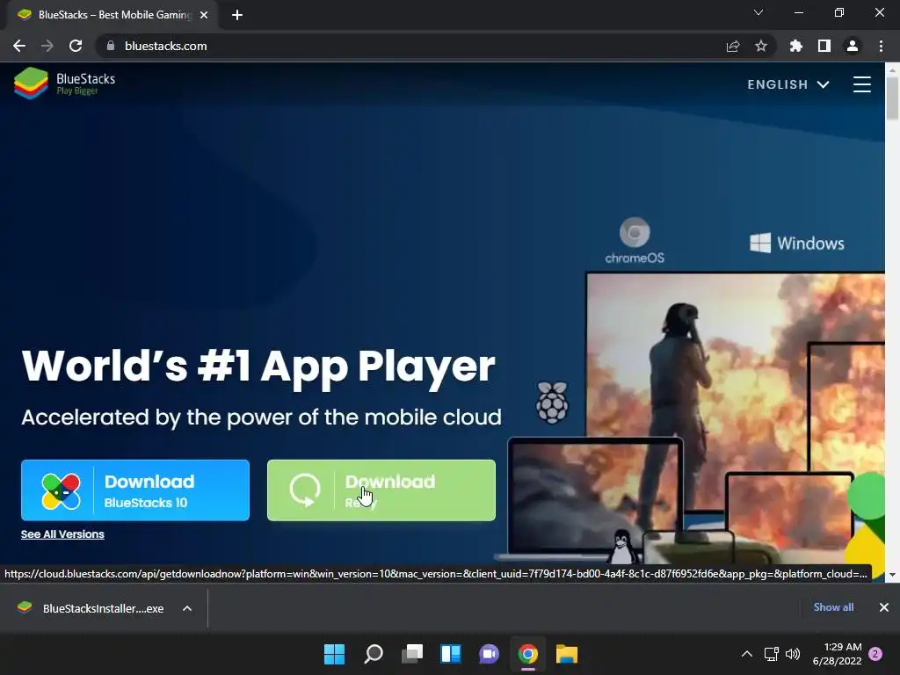Click the Raspberry Pi icon
The height and width of the screenshot is (675, 900).
(x=552, y=403)
